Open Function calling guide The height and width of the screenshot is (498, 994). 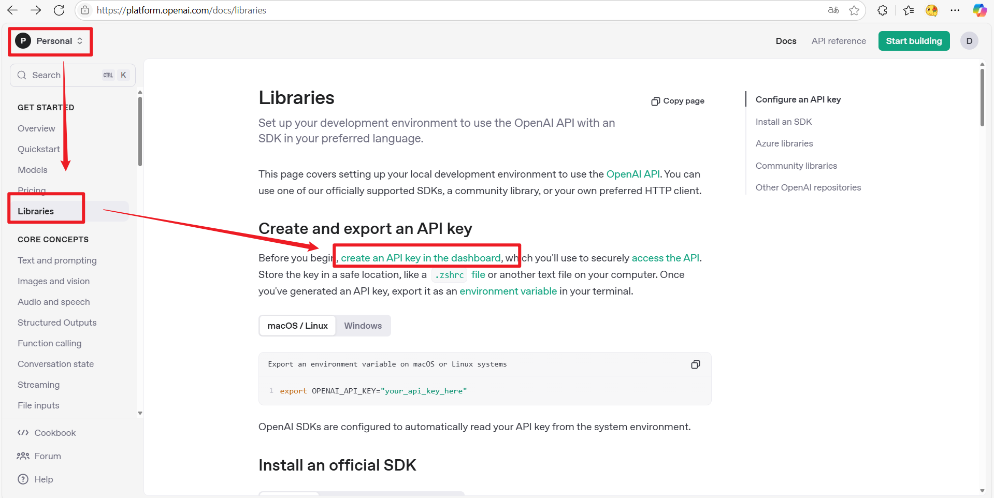coord(49,343)
